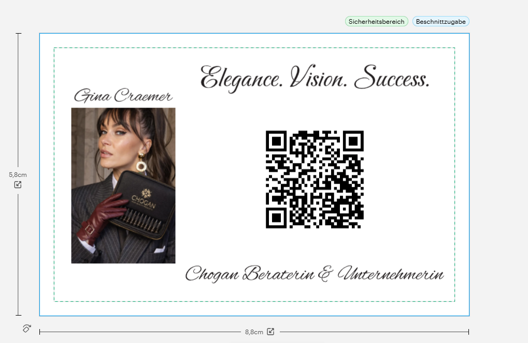Select the woman portrait photo

pyautogui.click(x=123, y=185)
